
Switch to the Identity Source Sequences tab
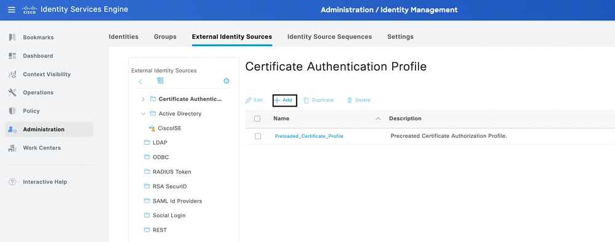pyautogui.click(x=329, y=36)
